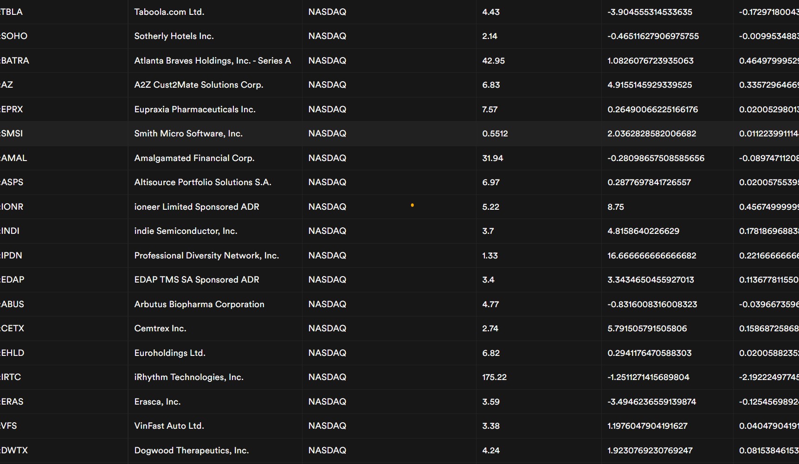
Task: Select the DWTX ticker symbol
Action: click(14, 451)
